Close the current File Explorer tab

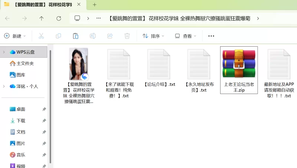point(79,4)
